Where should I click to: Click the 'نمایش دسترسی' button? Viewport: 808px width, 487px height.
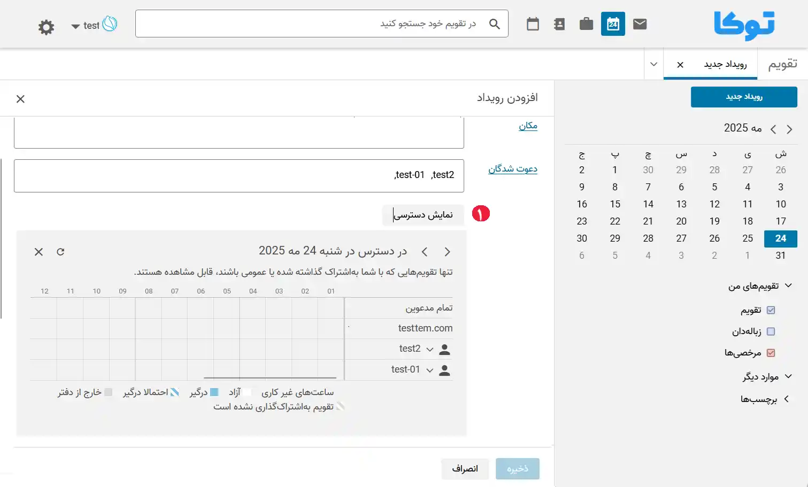coord(423,215)
